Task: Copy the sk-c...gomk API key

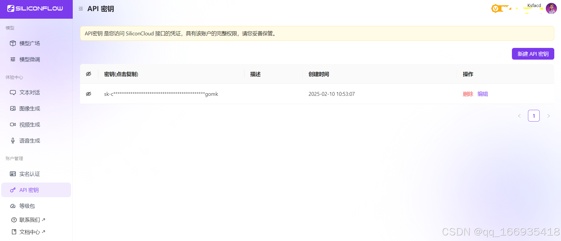Action: click(161, 94)
